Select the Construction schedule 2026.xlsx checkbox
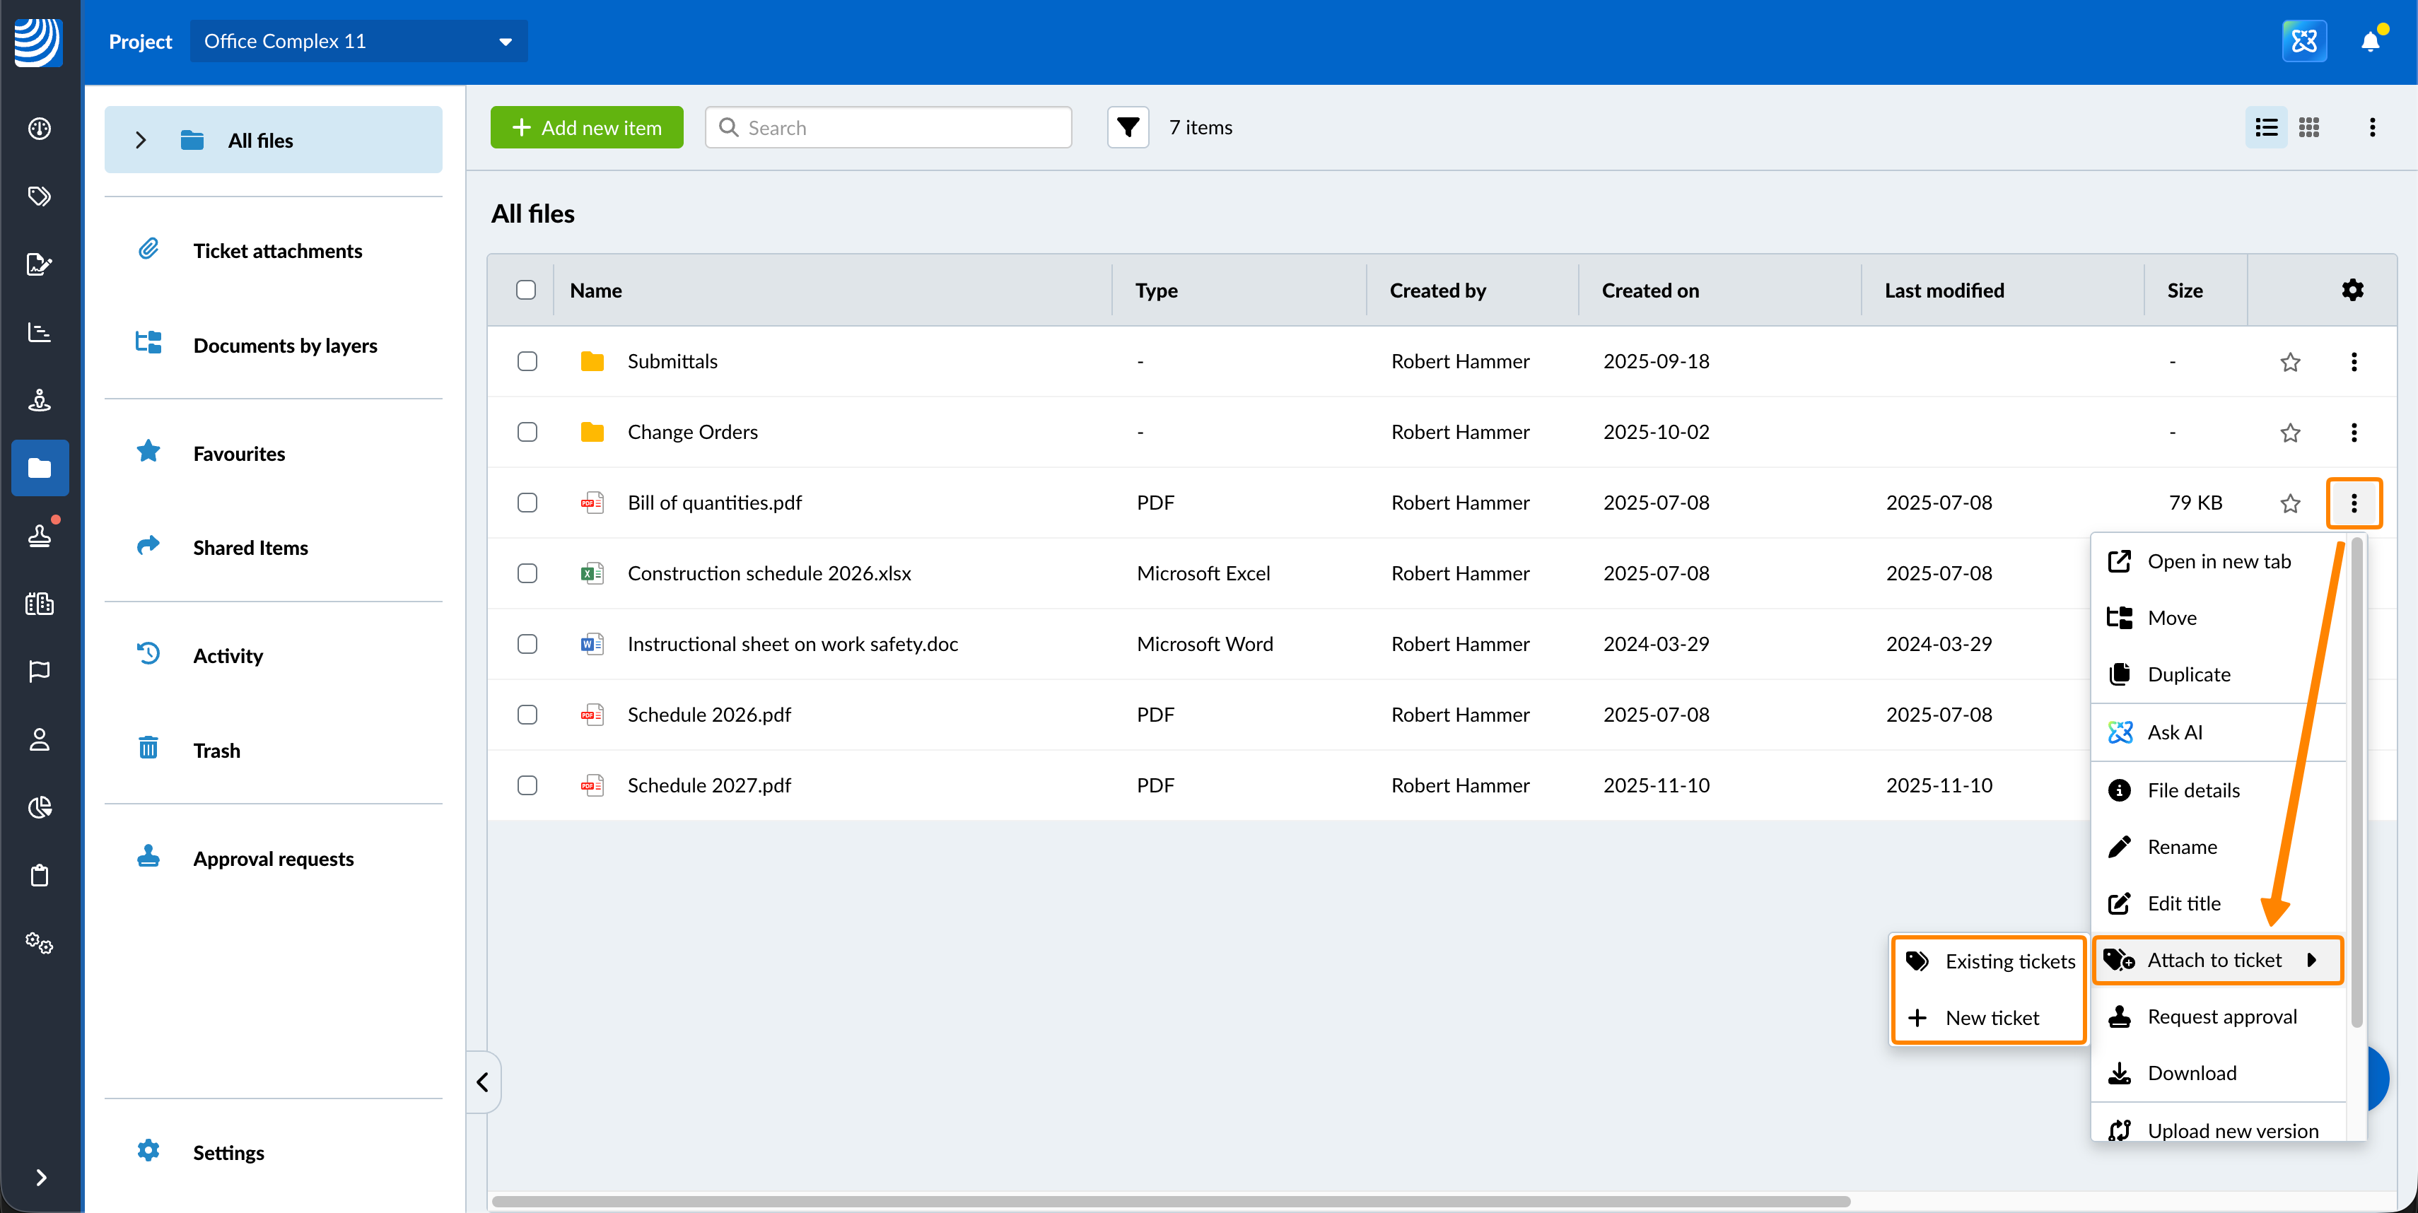This screenshot has width=2418, height=1213. click(x=527, y=573)
